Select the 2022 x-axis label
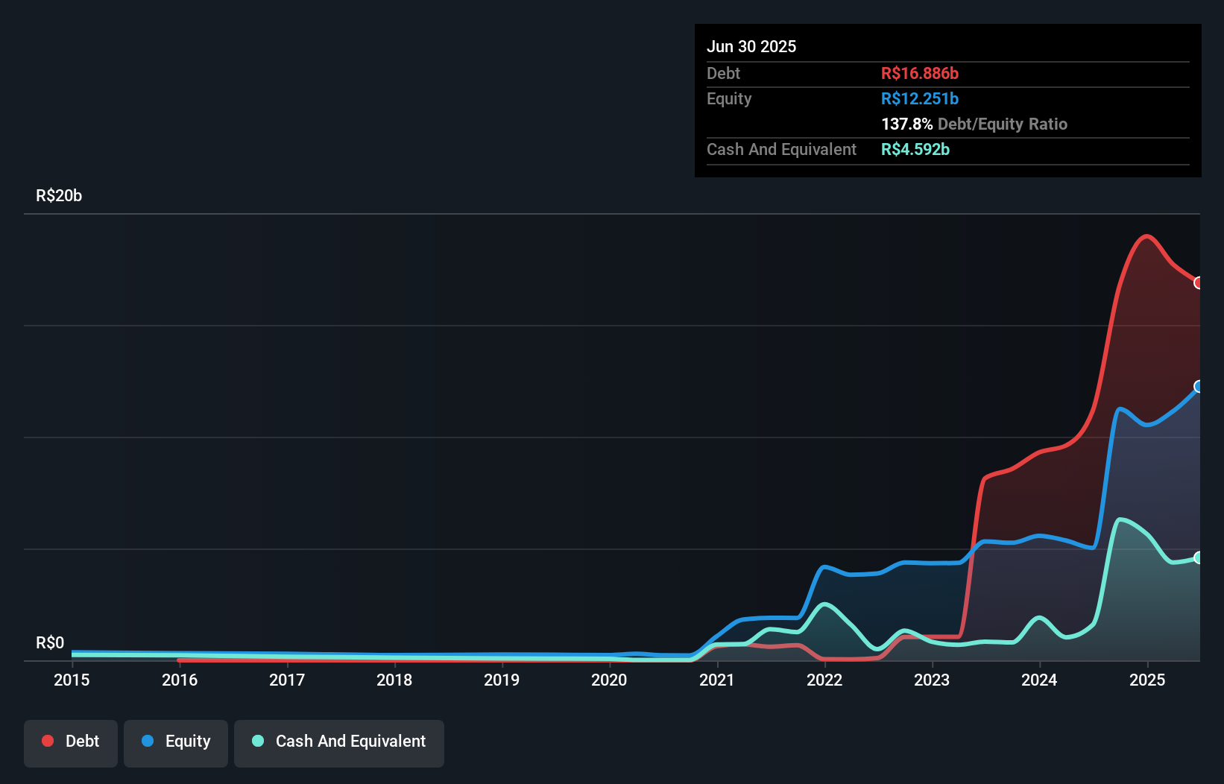Viewport: 1224px width, 784px height. 824,680
